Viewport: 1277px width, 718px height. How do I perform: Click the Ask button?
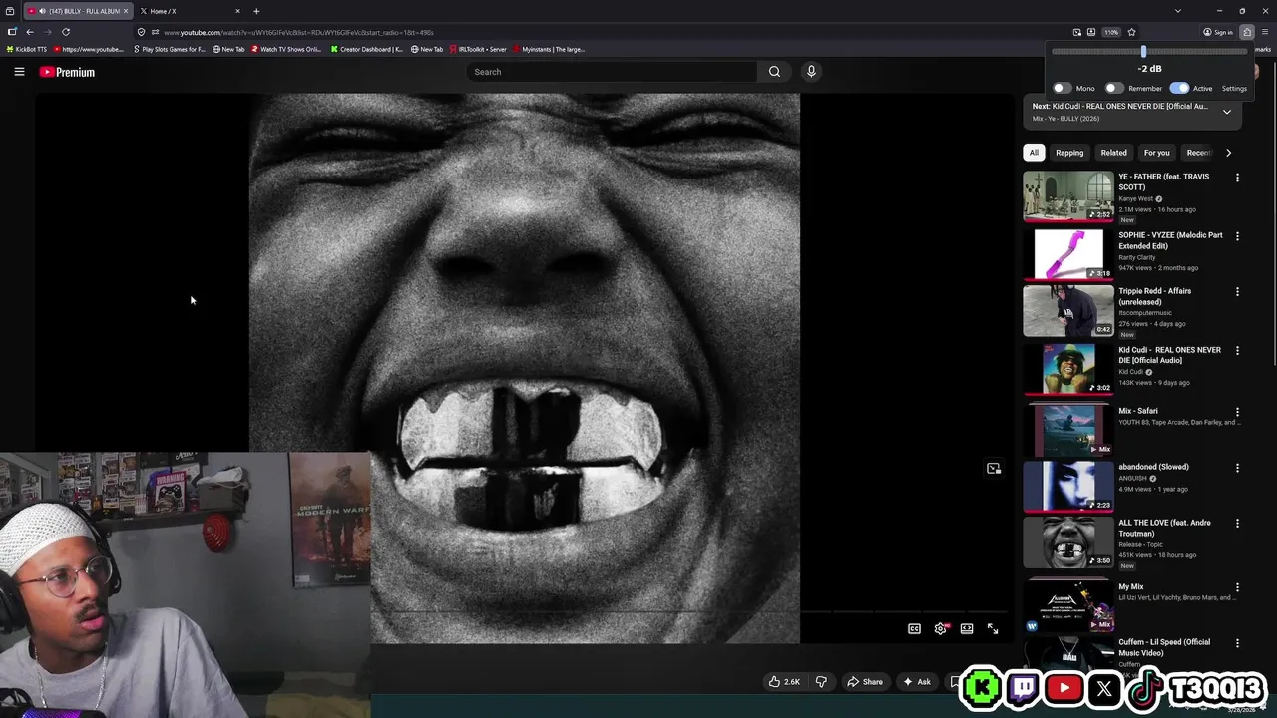pyautogui.click(x=916, y=682)
